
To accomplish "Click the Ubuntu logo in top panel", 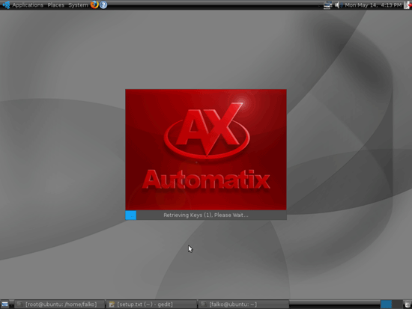I will (6, 4).
